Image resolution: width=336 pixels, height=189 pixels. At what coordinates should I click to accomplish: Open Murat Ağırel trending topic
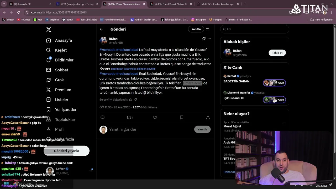click(x=232, y=126)
